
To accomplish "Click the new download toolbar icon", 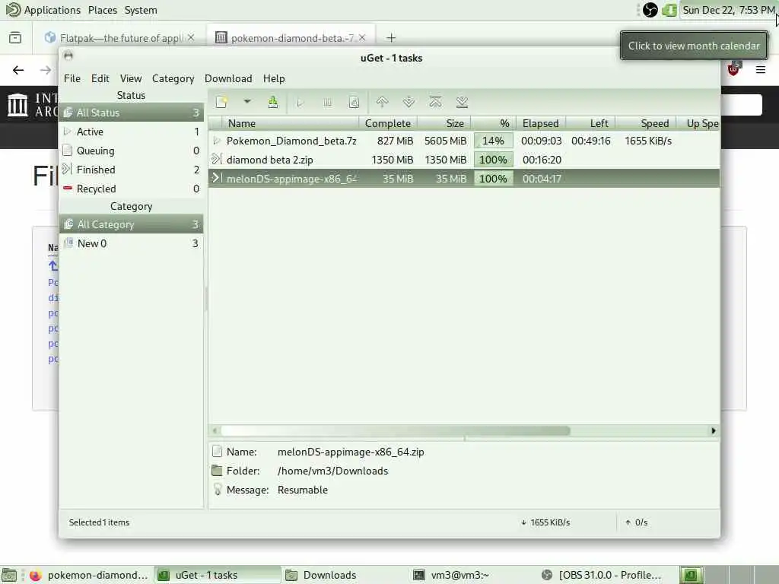I will (x=221, y=103).
